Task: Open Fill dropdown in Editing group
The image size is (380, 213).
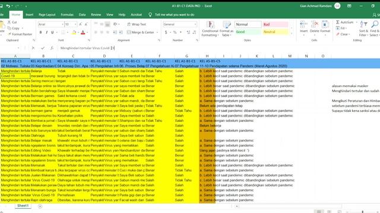Action: (x=341, y=28)
